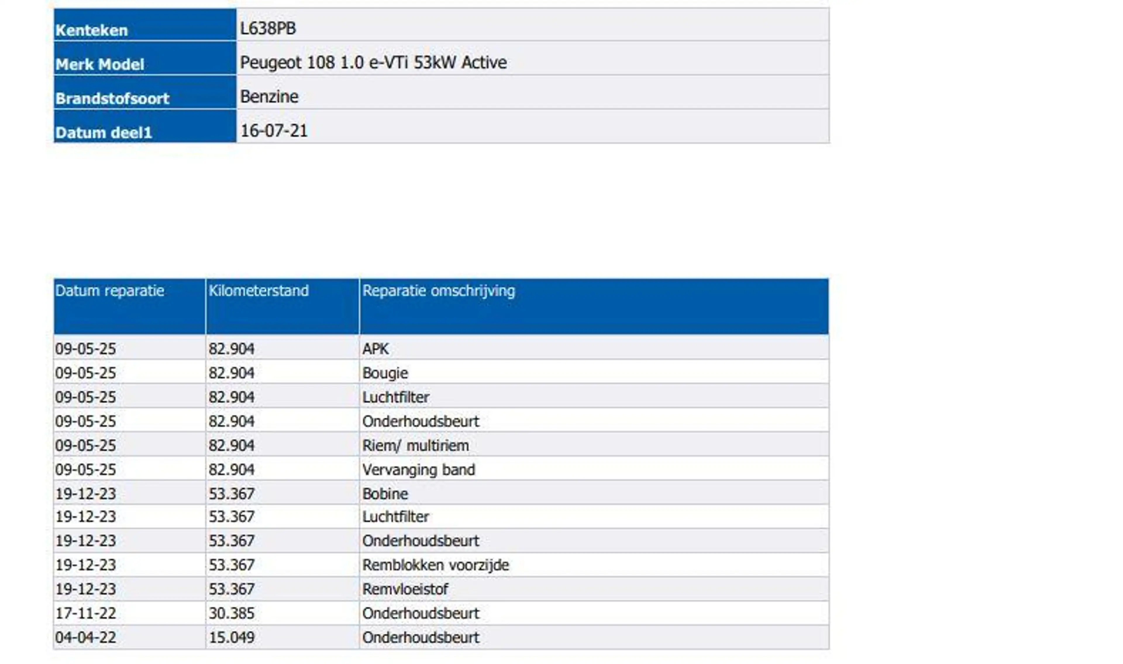The image size is (1123, 664).
Task: Select the Riem/ multiriem row description
Action: (x=415, y=445)
